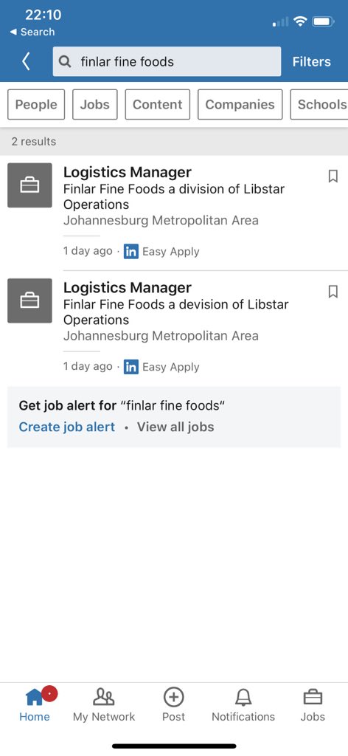Go to the Home tab icon
Screen dimensions: 348x756
tap(35, 697)
